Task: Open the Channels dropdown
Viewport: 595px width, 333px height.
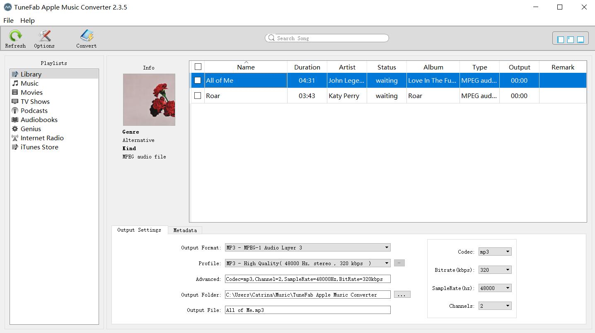Action: [x=495, y=306]
